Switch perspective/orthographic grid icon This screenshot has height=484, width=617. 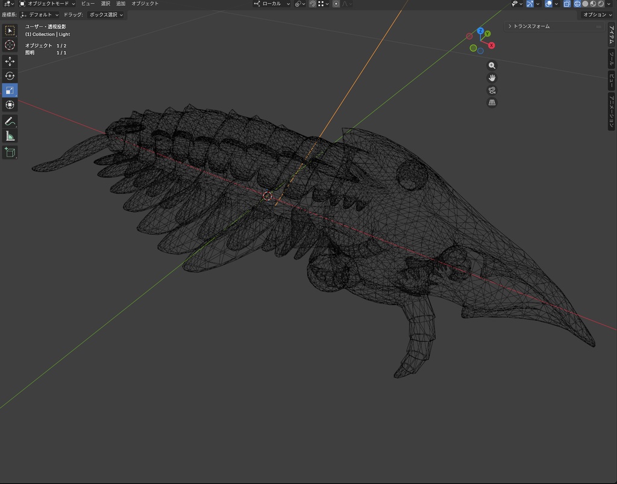click(492, 102)
